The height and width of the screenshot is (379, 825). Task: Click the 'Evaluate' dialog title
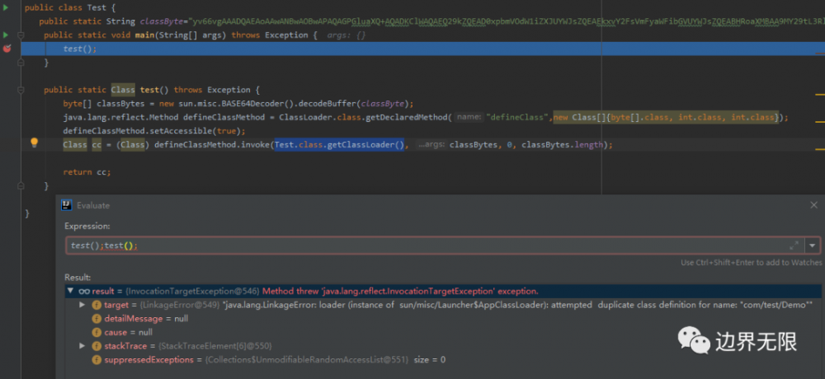[x=93, y=205]
